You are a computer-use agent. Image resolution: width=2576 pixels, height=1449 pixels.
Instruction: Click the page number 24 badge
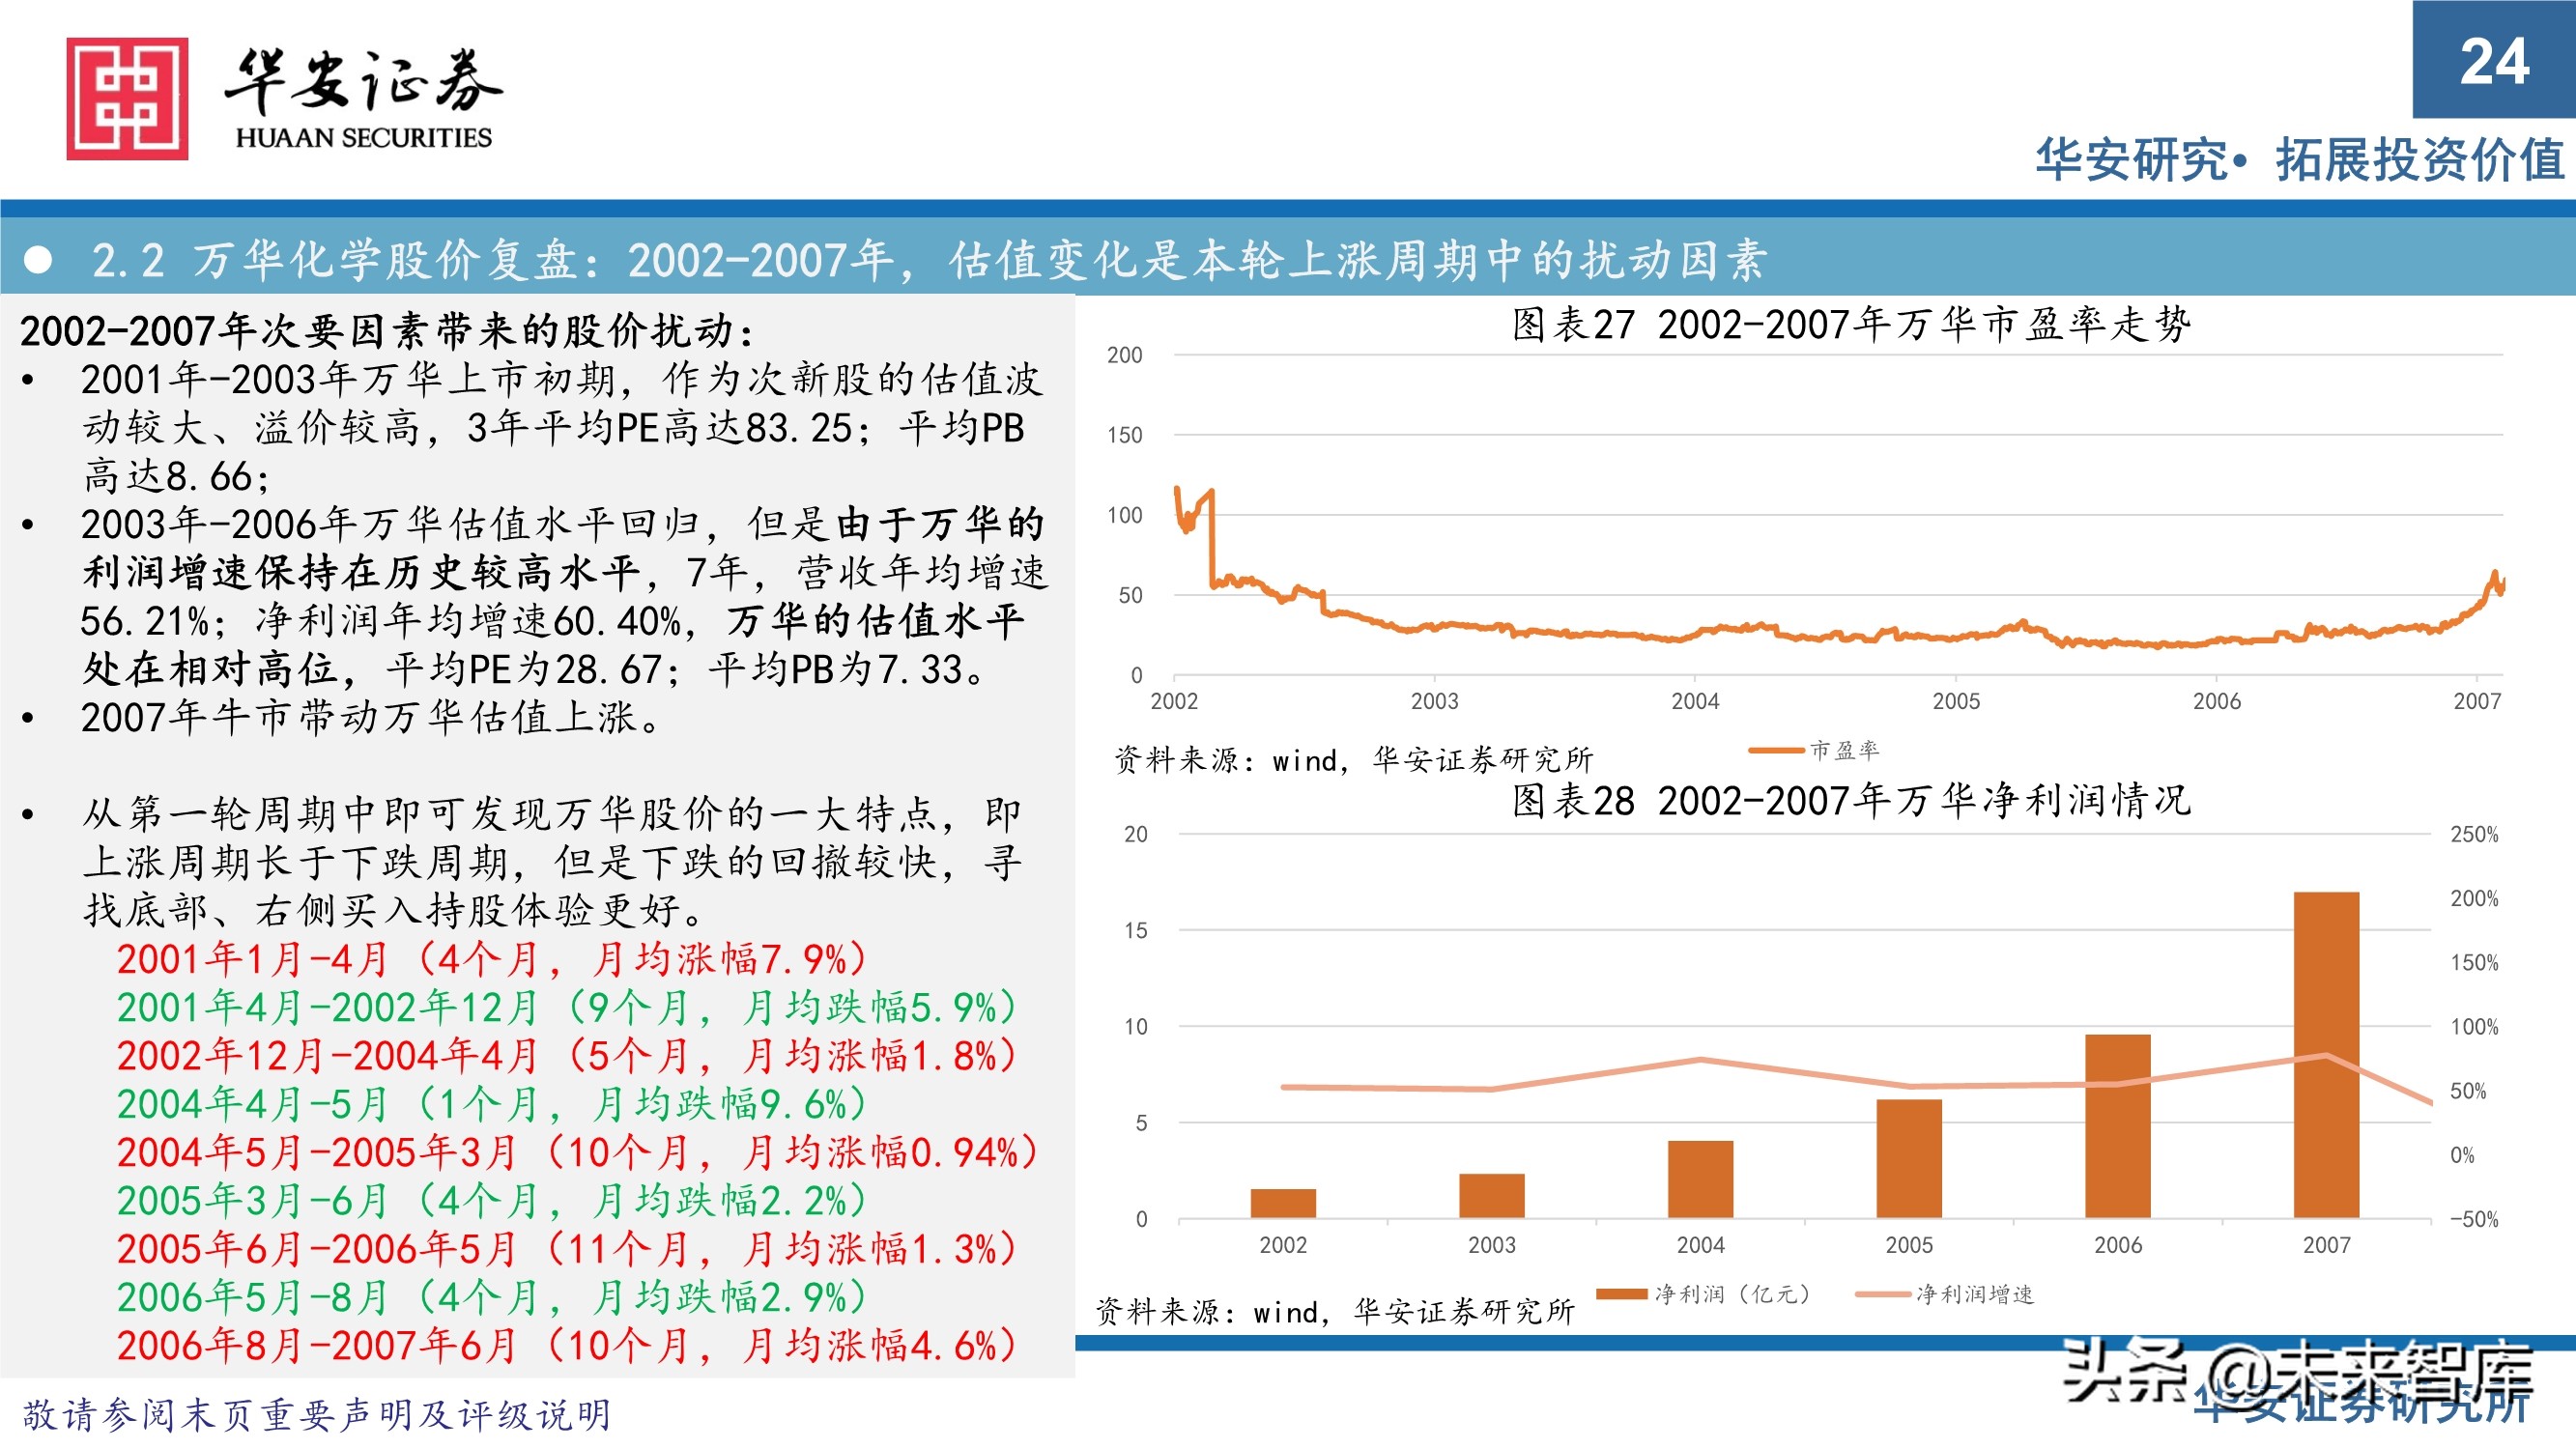pos(2488,62)
